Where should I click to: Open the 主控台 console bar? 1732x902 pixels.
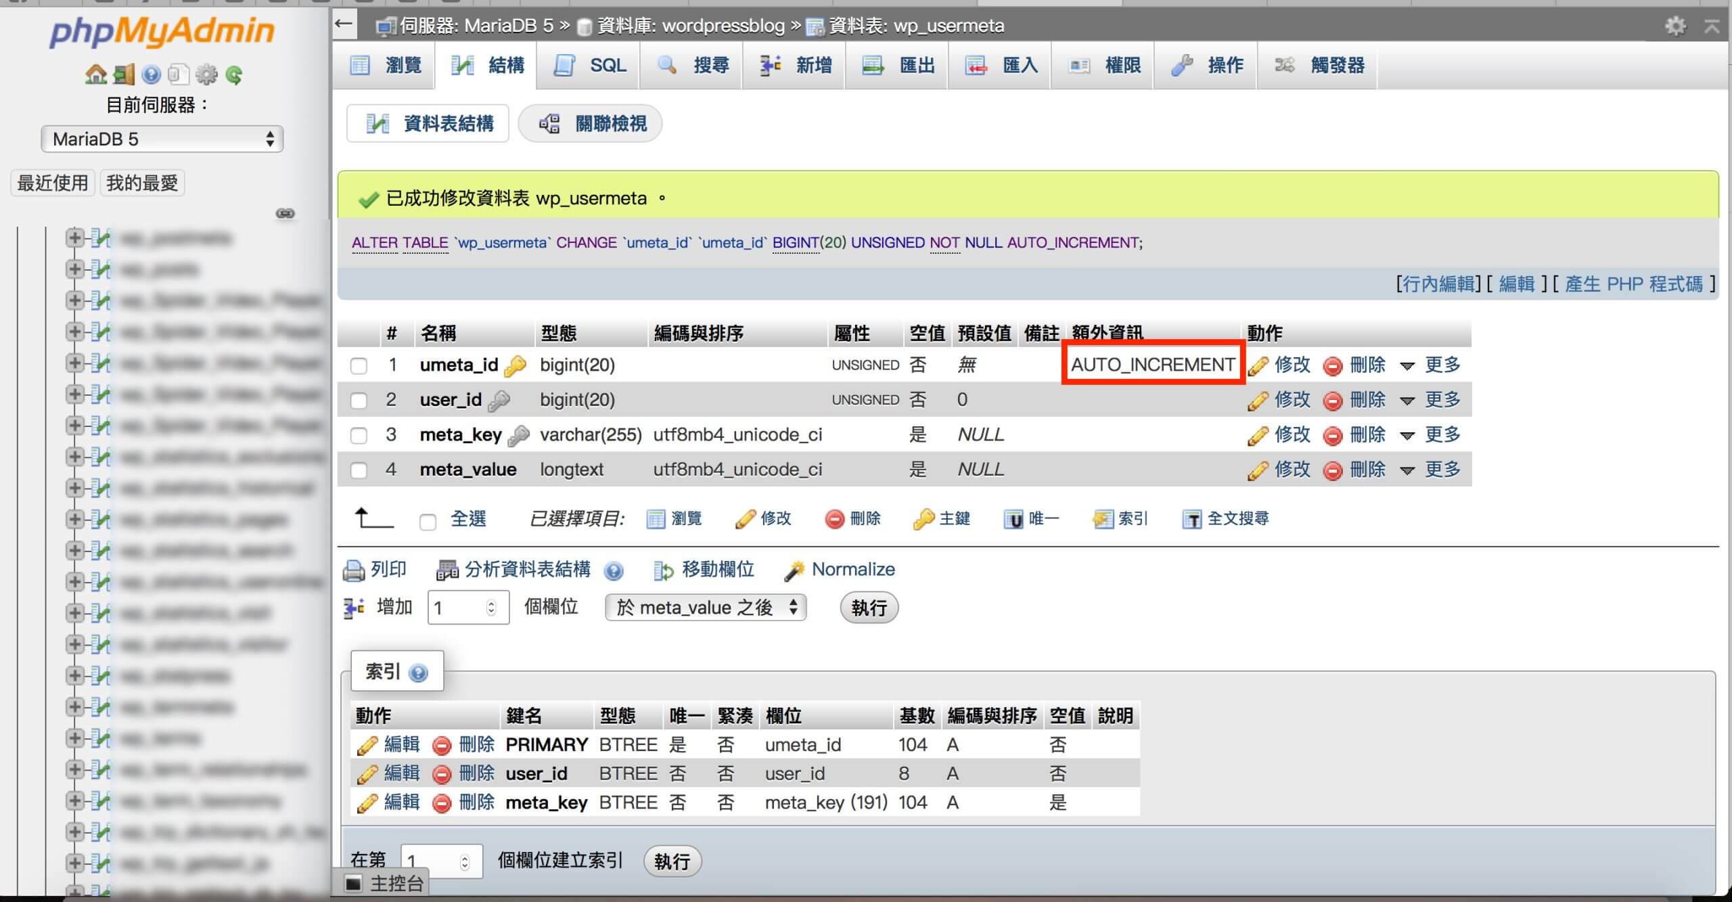click(384, 883)
